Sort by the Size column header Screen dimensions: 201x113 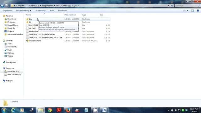101,15
